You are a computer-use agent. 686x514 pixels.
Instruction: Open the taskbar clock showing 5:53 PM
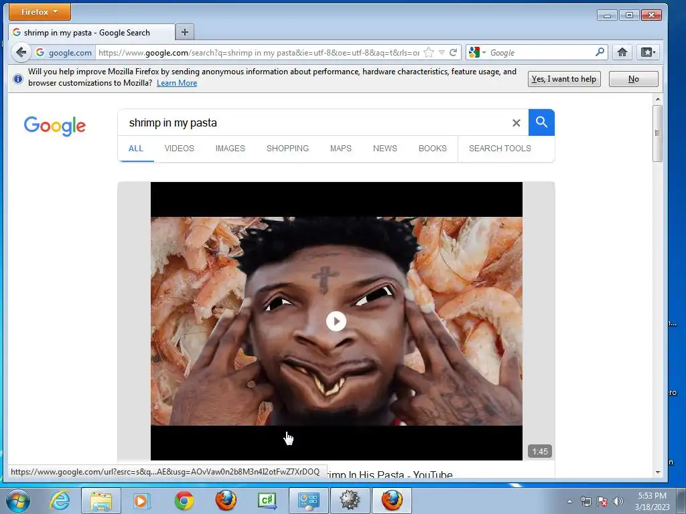pyautogui.click(x=652, y=501)
